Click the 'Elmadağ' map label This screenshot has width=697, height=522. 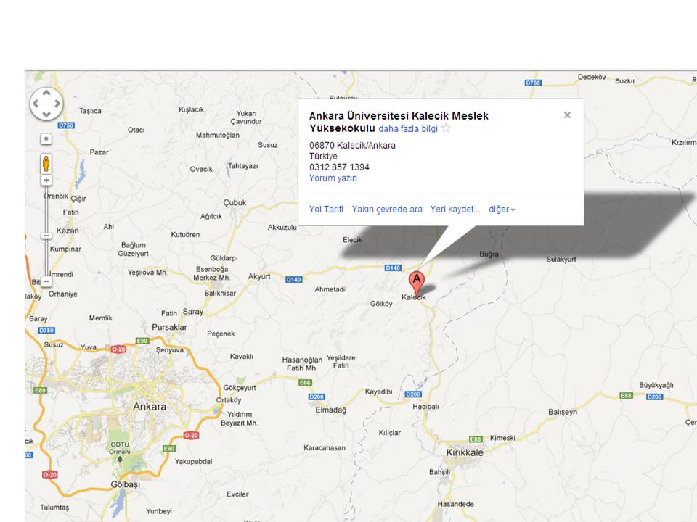click(x=331, y=410)
